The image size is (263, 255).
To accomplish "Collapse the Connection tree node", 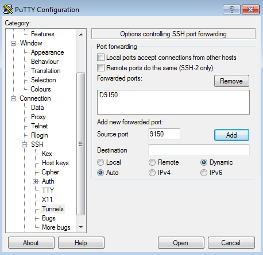I will tap(13, 98).
